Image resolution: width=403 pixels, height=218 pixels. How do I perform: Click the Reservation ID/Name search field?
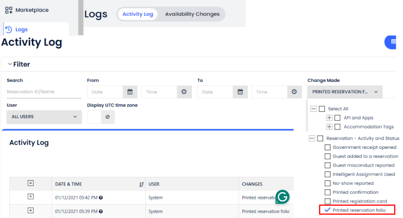coord(44,92)
